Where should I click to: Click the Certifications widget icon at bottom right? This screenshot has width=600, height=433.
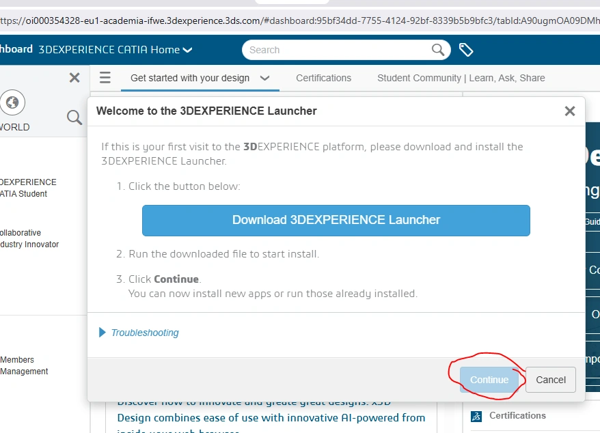tap(476, 416)
